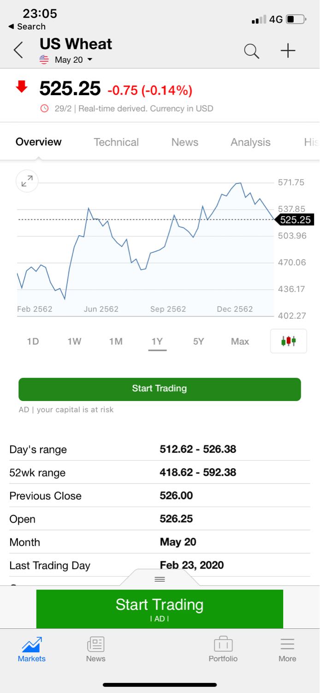Tap the back arrow icon

tap(18, 50)
